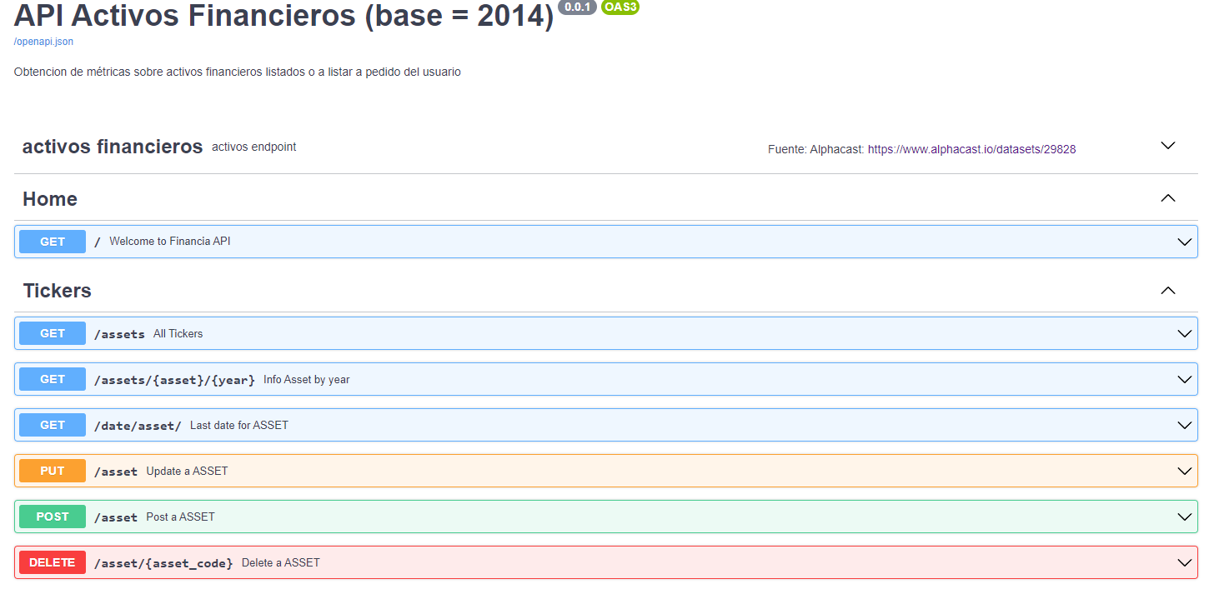Click the GET badge on the Home endpoint
The width and height of the screenshot is (1209, 589).
(52, 242)
